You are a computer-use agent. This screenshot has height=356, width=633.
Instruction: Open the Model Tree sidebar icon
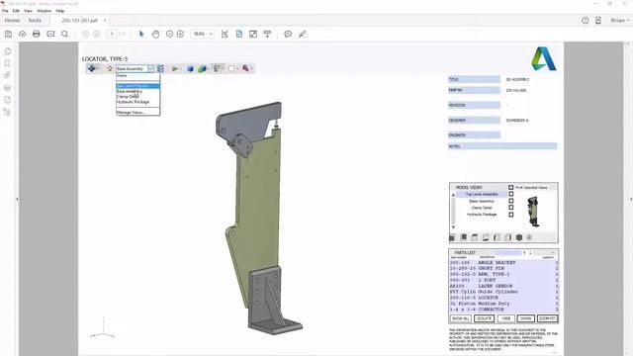tap(7, 112)
